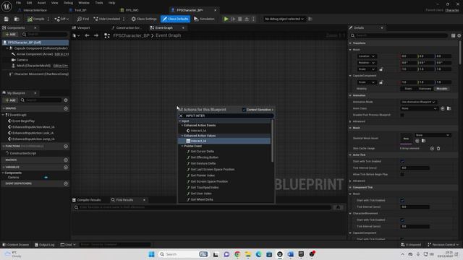
Task: Click add macro icon in MACROS header
Action: [66, 160]
